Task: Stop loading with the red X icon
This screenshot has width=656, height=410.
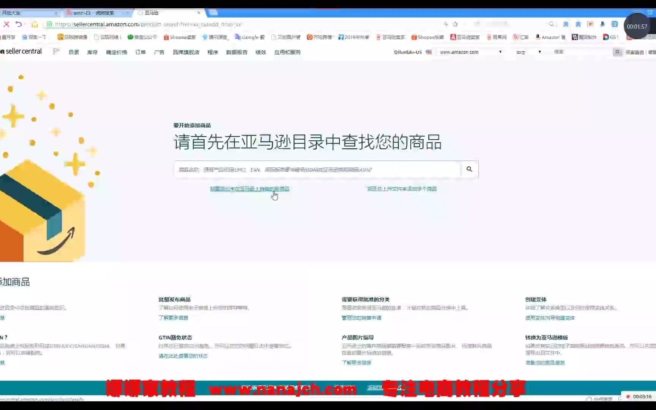Action: tap(6, 24)
